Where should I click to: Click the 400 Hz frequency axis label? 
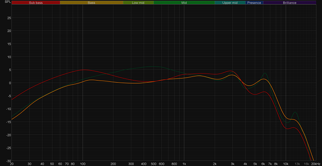click(x=144, y=164)
